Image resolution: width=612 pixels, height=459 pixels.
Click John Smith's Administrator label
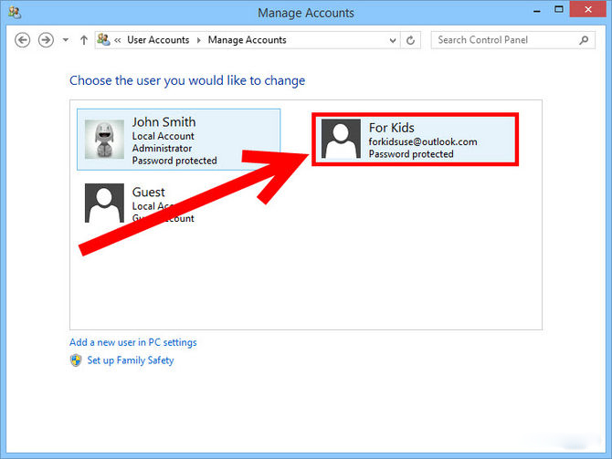162,148
